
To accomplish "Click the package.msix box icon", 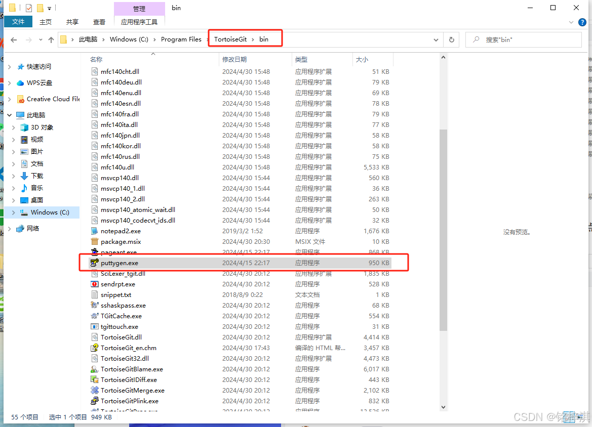I will (94, 241).
